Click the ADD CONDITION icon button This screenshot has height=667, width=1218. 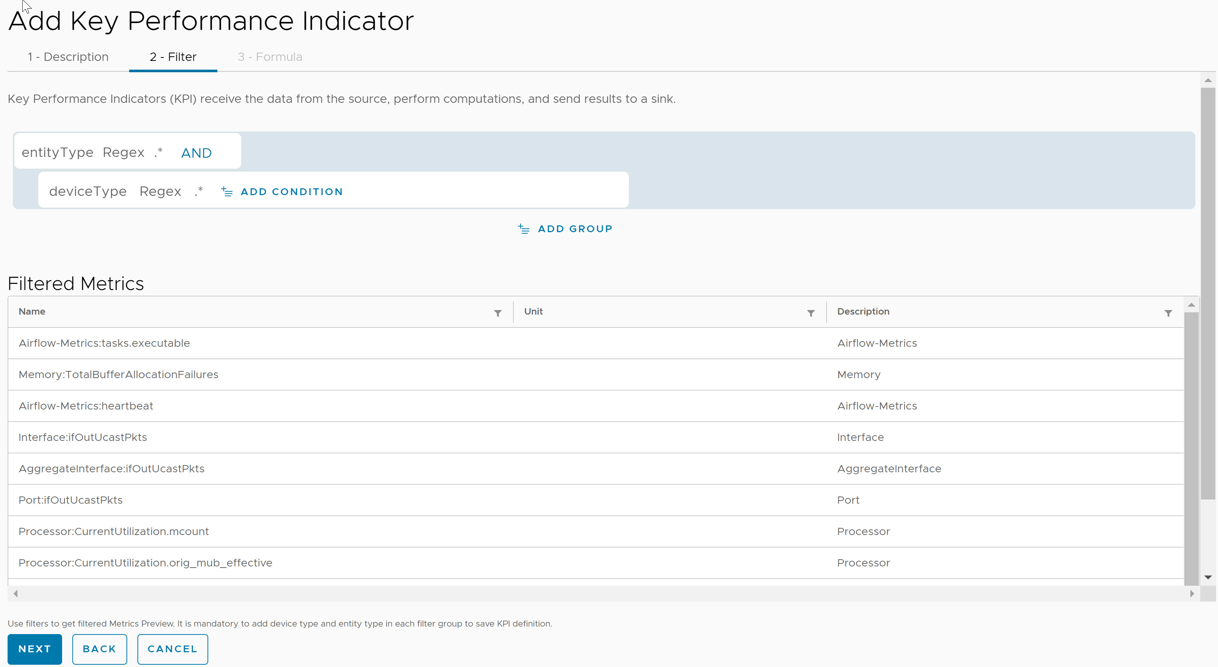(229, 191)
